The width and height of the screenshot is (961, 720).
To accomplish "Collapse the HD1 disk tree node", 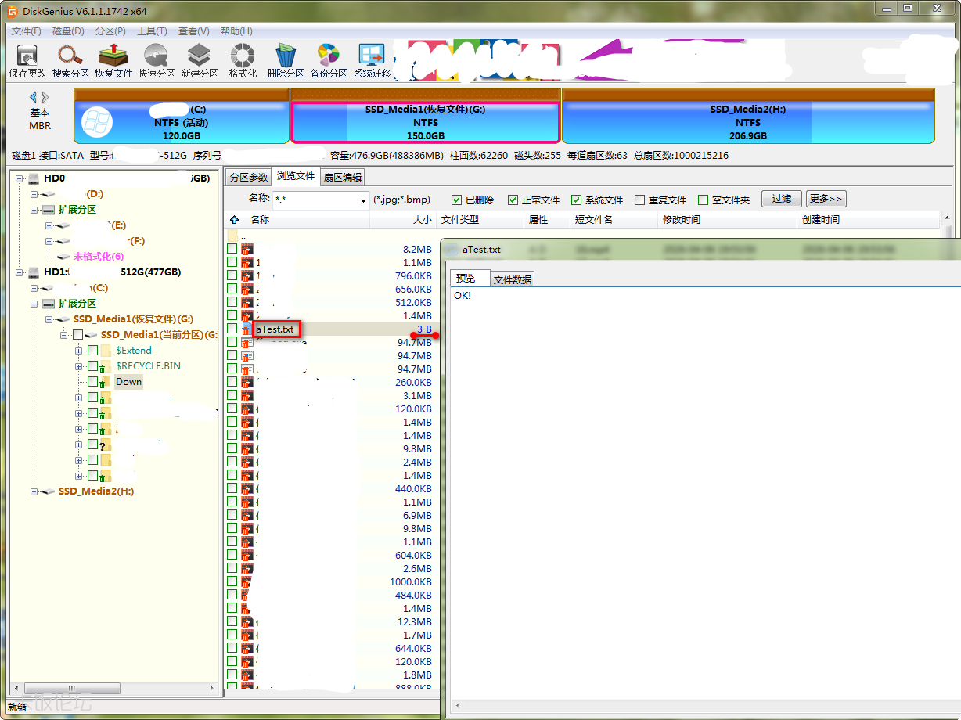I will coord(20,272).
